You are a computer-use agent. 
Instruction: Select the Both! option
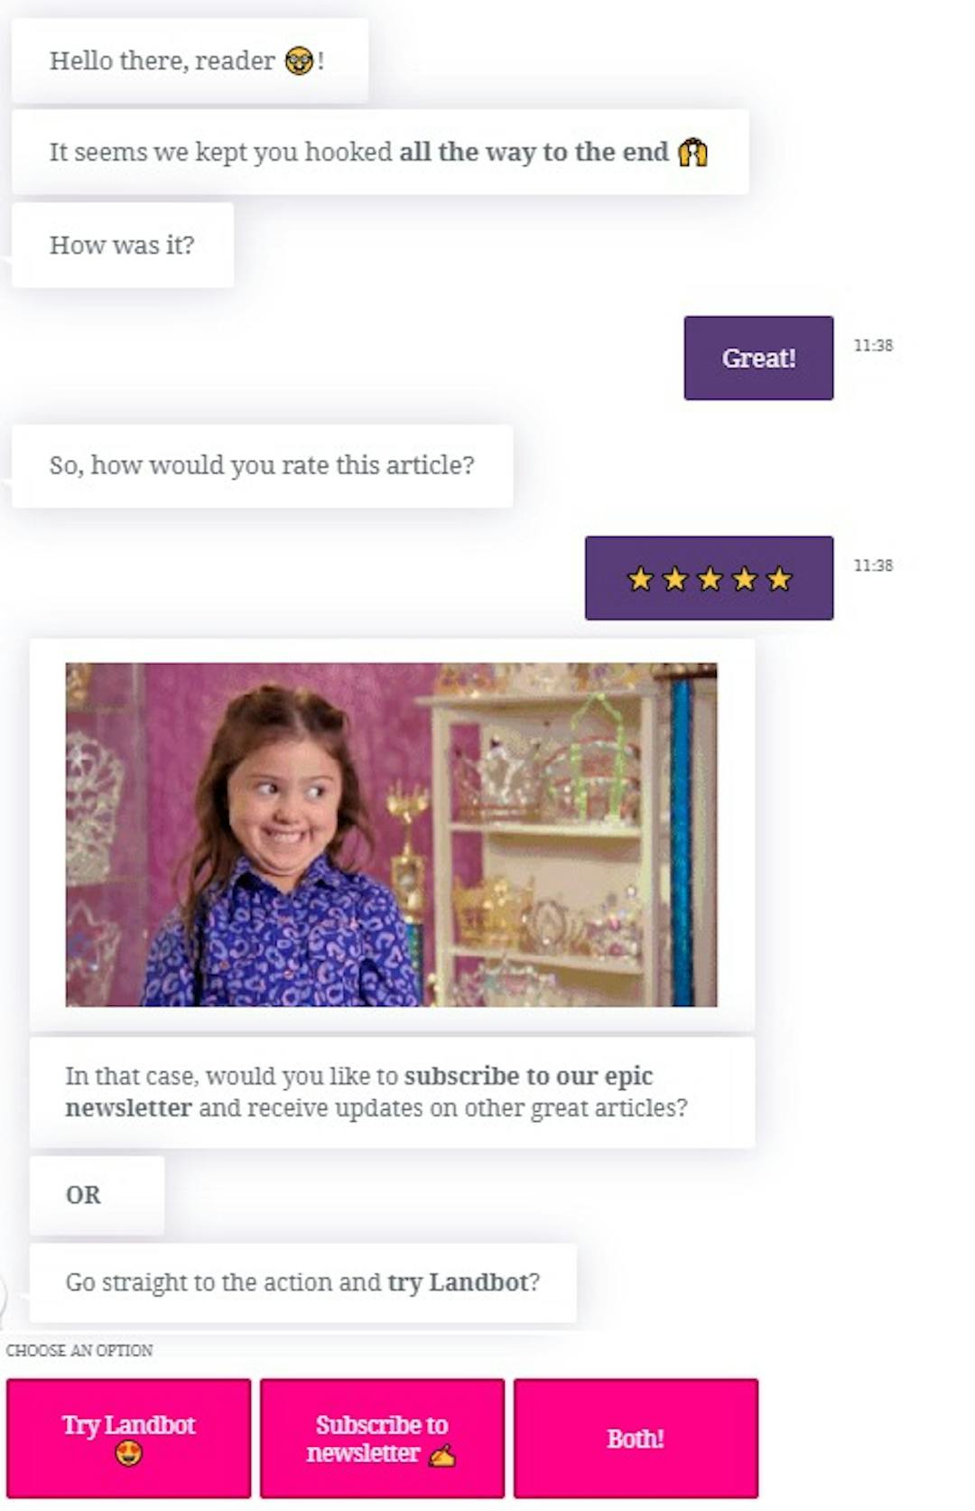(x=636, y=1438)
